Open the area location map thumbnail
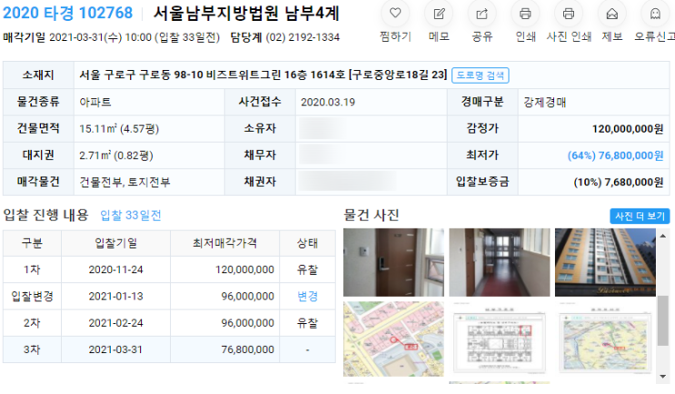This screenshot has height=394, width=675. [x=605, y=339]
